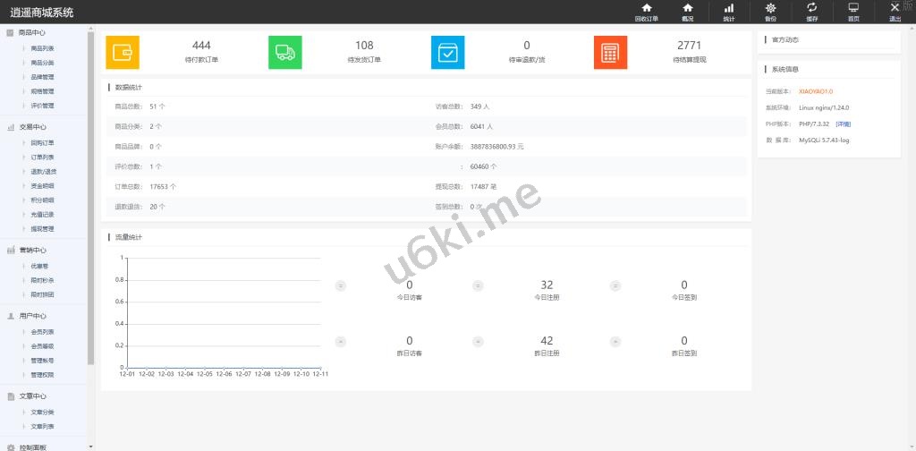Click the PHP version 详细 link
Viewport: 916px width, 451px height.
pyautogui.click(x=843, y=123)
